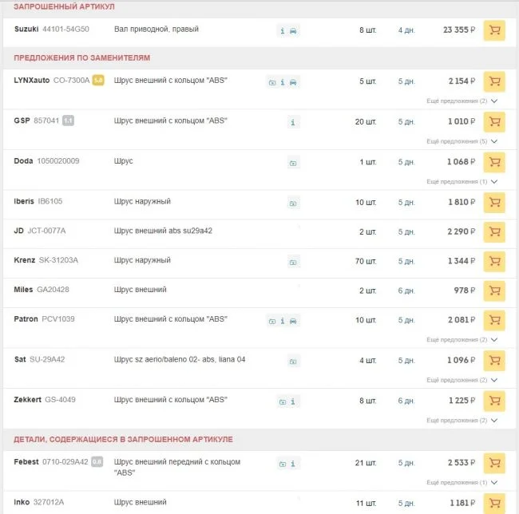
Task: Click car icon for Patron PCV1039
Action: (x=293, y=320)
